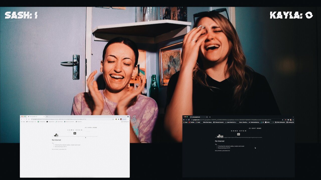Image resolution: width=321 pixels, height=180 pixels.
Task: Open a new tab in the dark browser window
Action: pyautogui.click(x=210, y=117)
